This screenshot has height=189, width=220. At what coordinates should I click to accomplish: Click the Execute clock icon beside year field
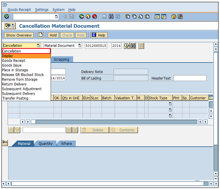127,46
